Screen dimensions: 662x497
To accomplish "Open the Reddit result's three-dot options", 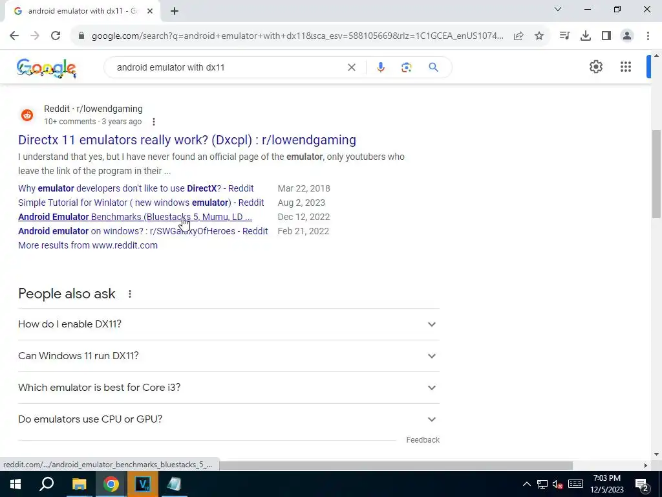I will [x=154, y=122].
